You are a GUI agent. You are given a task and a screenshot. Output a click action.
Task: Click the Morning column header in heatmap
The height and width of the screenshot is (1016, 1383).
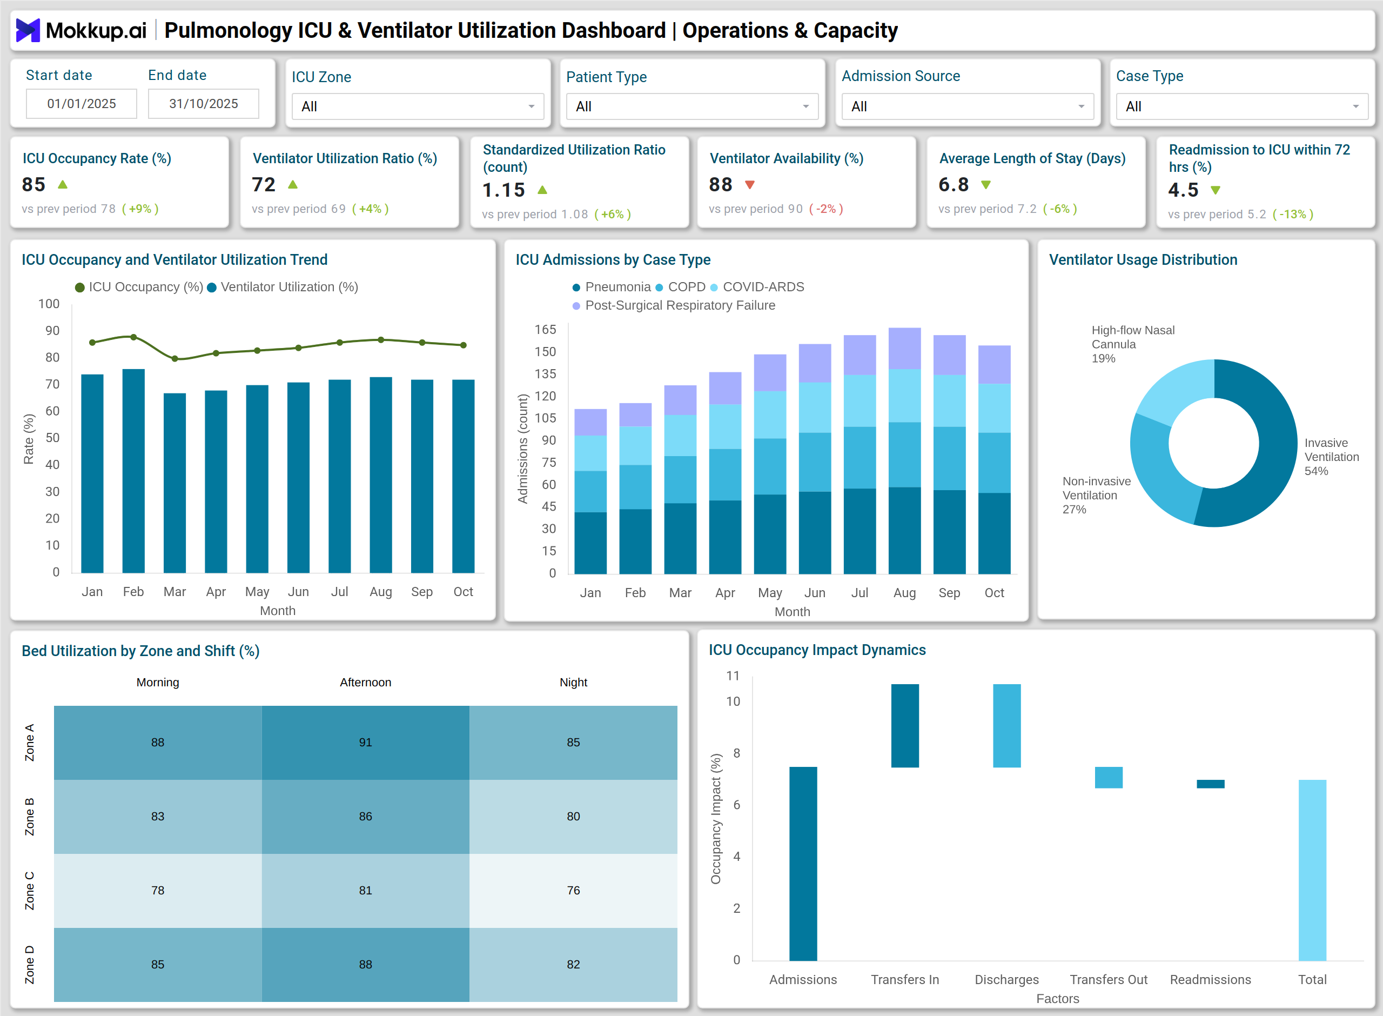tap(157, 682)
